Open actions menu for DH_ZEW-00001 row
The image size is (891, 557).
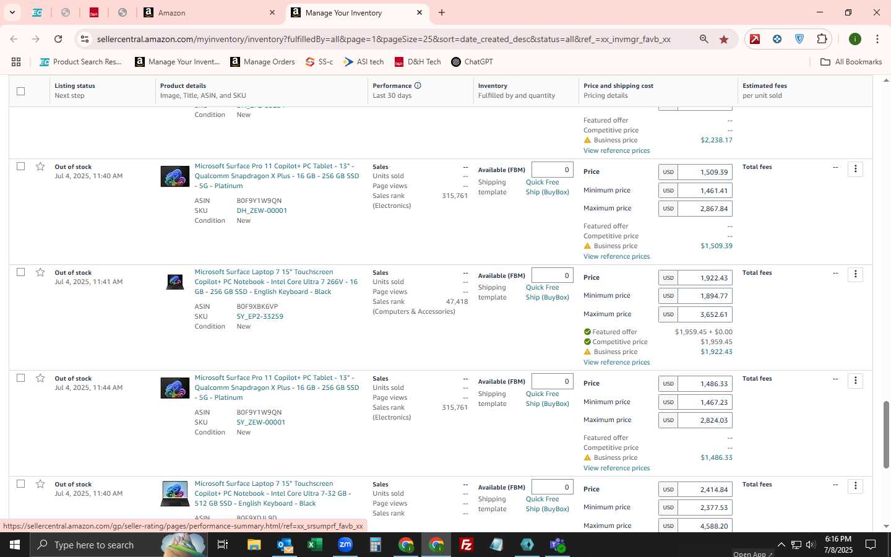[855, 169]
